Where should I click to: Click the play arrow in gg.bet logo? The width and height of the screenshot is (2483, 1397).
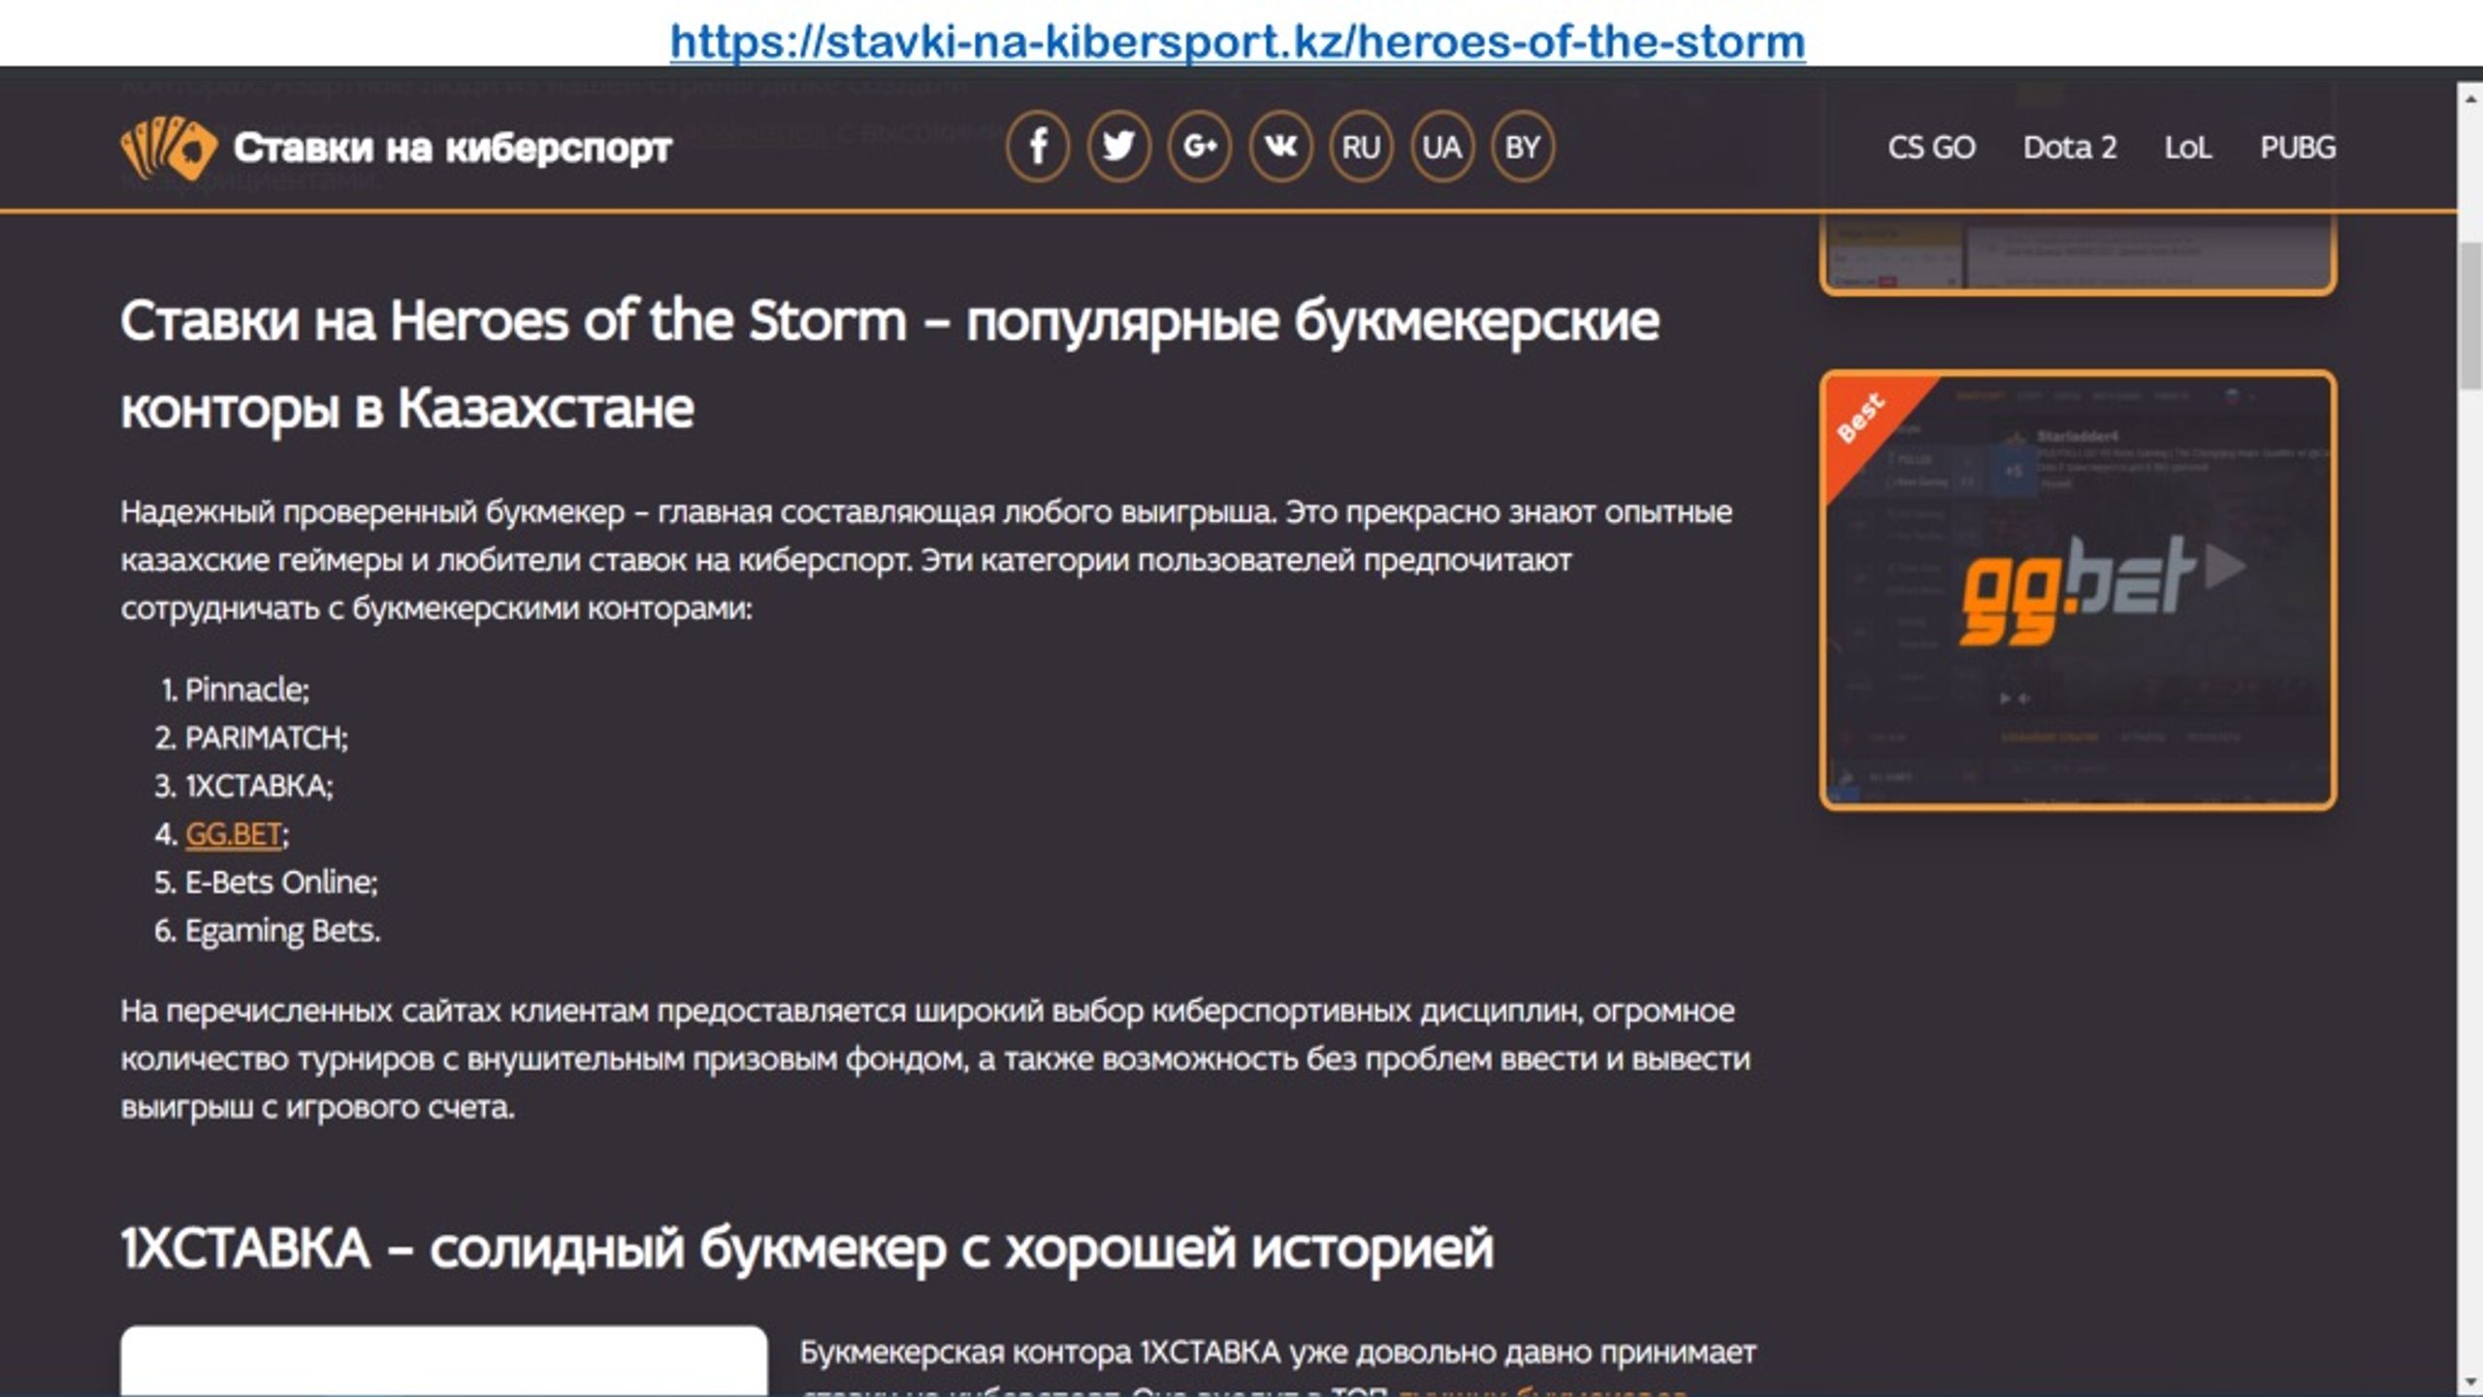click(x=2227, y=568)
